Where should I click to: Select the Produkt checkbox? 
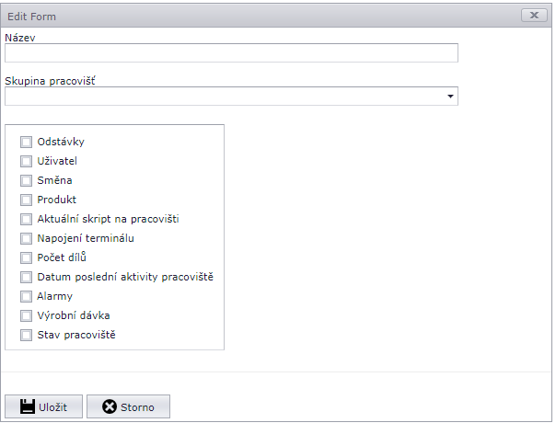coord(26,200)
